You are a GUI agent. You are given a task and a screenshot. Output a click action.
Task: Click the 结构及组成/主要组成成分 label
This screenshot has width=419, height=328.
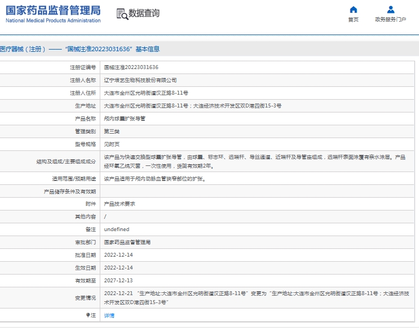point(66,161)
